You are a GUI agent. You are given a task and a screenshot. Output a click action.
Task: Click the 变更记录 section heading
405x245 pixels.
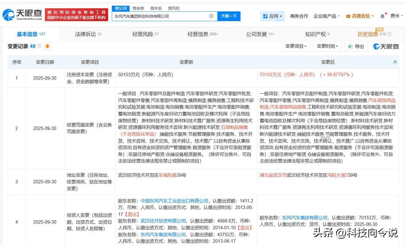coord(18,46)
